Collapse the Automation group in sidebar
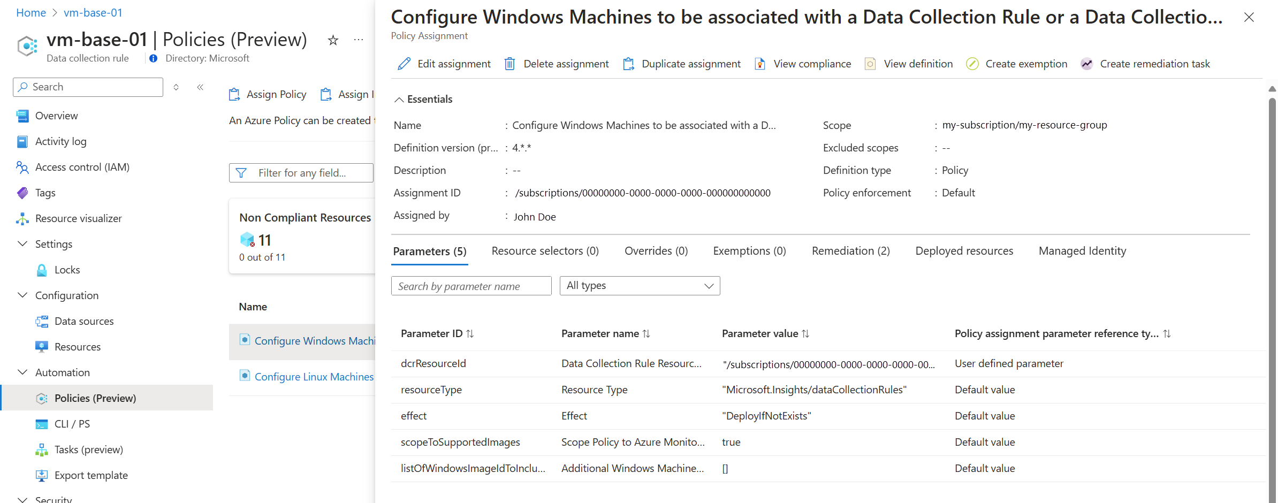The height and width of the screenshot is (503, 1278). [x=22, y=372]
